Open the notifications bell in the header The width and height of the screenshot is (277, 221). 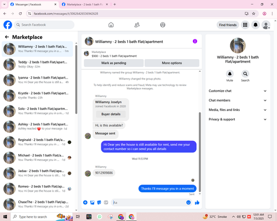(255, 25)
